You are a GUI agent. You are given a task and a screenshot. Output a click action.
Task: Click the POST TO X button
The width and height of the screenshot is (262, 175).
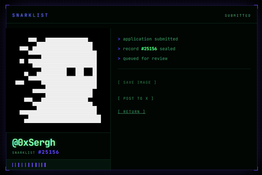(136, 98)
